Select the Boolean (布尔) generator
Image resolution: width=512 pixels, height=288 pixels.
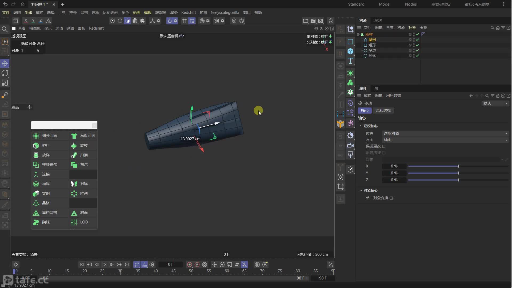pos(83,165)
